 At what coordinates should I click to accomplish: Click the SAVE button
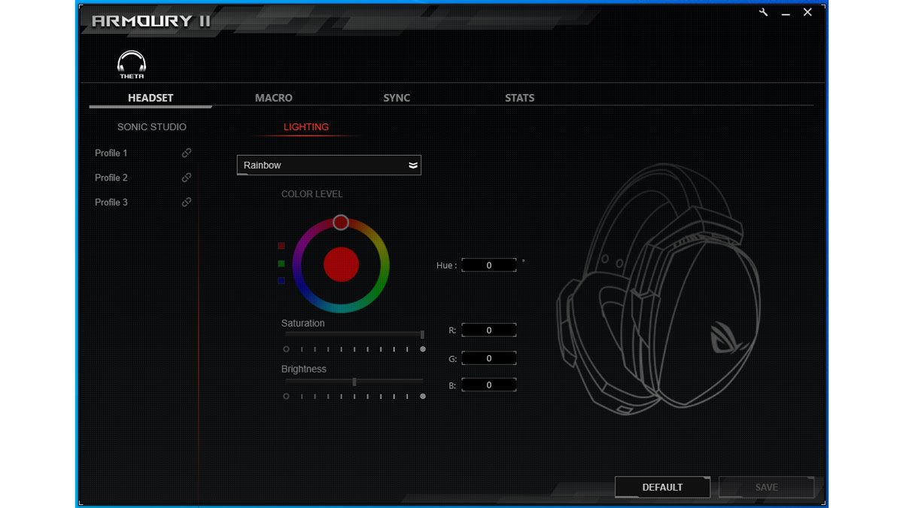[x=766, y=487]
